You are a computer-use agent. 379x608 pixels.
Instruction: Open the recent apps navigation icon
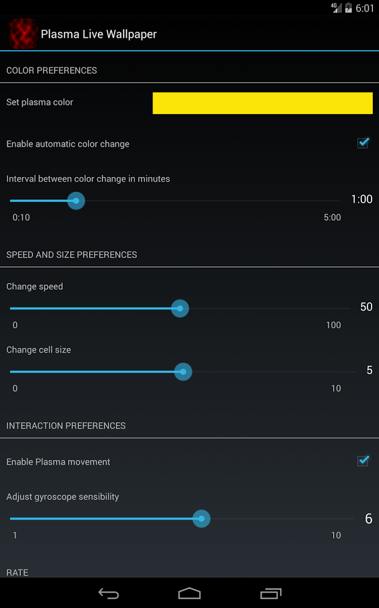click(x=270, y=593)
